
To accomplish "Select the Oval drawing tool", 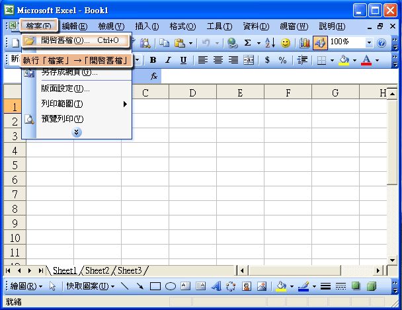I will click(x=171, y=286).
